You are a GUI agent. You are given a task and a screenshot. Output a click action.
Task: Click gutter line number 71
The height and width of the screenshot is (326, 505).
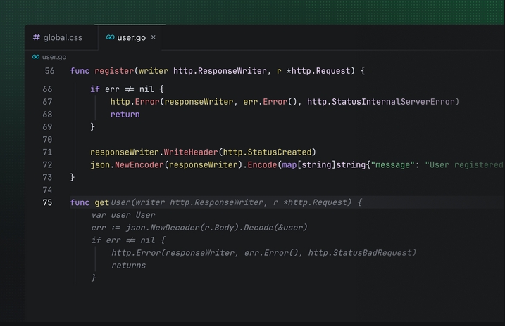pos(47,152)
